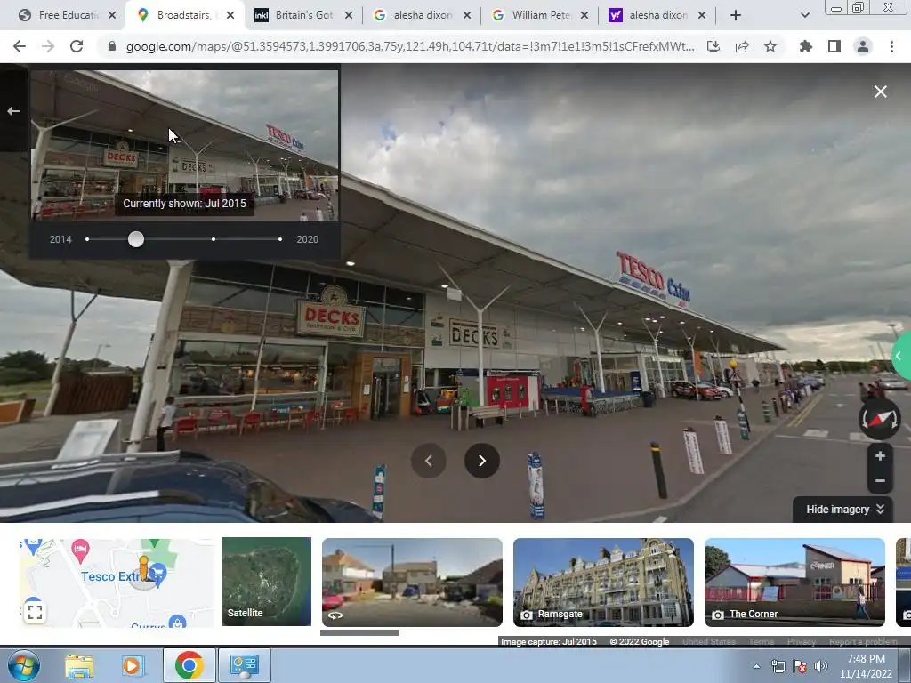Open the residential Street View thumbnail

point(412,582)
